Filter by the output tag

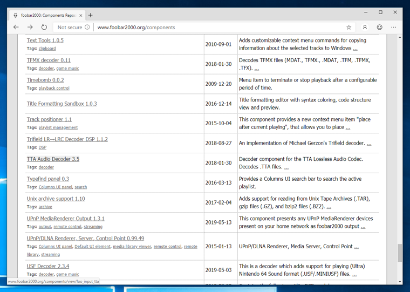click(45, 227)
